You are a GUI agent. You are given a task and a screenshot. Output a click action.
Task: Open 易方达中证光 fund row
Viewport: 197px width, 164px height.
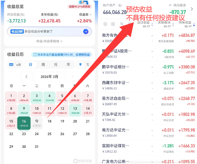coord(148,133)
